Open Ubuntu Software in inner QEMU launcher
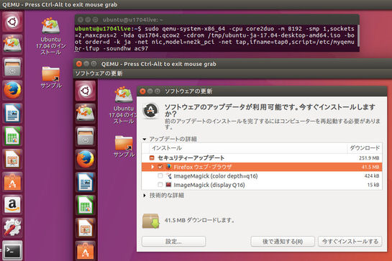392x261 pixels. pyautogui.click(x=86, y=251)
